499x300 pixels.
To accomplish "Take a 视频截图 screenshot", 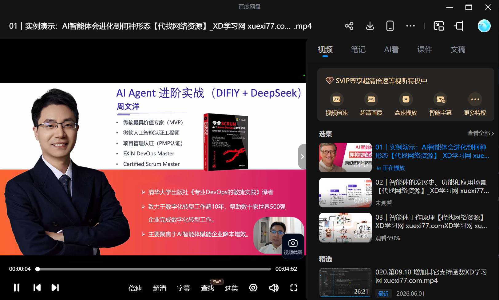I will tap(293, 246).
